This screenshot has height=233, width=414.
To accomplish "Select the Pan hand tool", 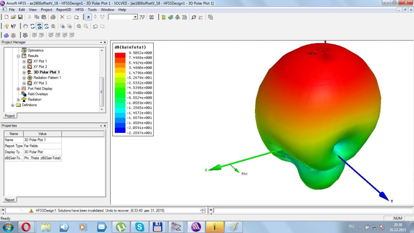I will click(25, 26).
